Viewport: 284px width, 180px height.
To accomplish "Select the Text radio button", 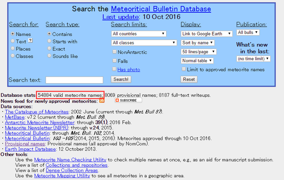I will click(x=12, y=41).
